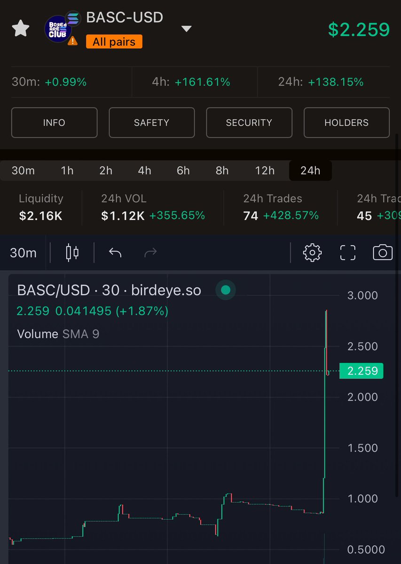Switch stats timeframe to 30m
The image size is (401, 564).
(23, 171)
